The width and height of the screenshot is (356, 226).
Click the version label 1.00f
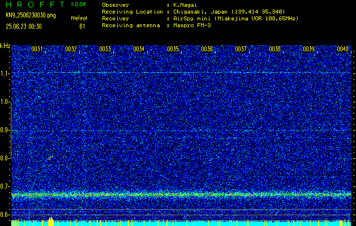78,5
